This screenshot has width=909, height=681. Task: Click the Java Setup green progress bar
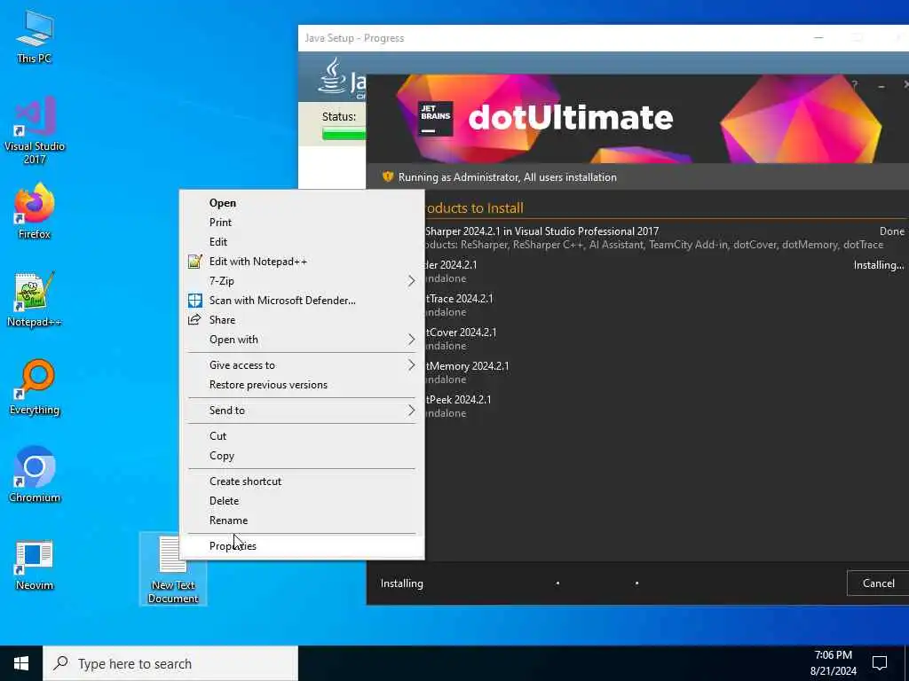click(x=344, y=135)
